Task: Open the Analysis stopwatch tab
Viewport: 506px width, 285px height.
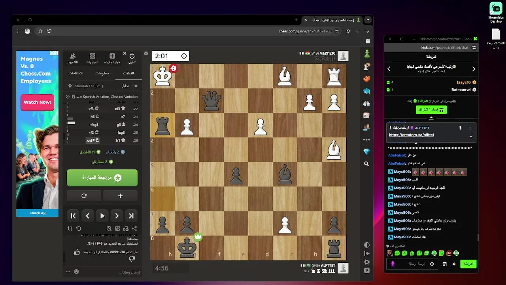Action: pos(132,58)
